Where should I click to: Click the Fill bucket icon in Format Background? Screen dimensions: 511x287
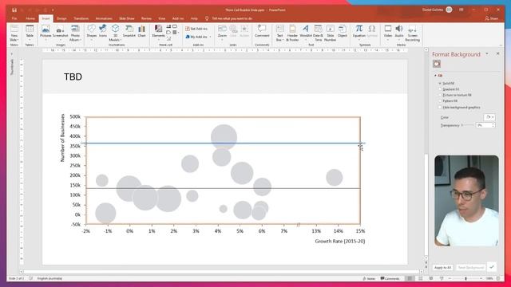point(437,64)
